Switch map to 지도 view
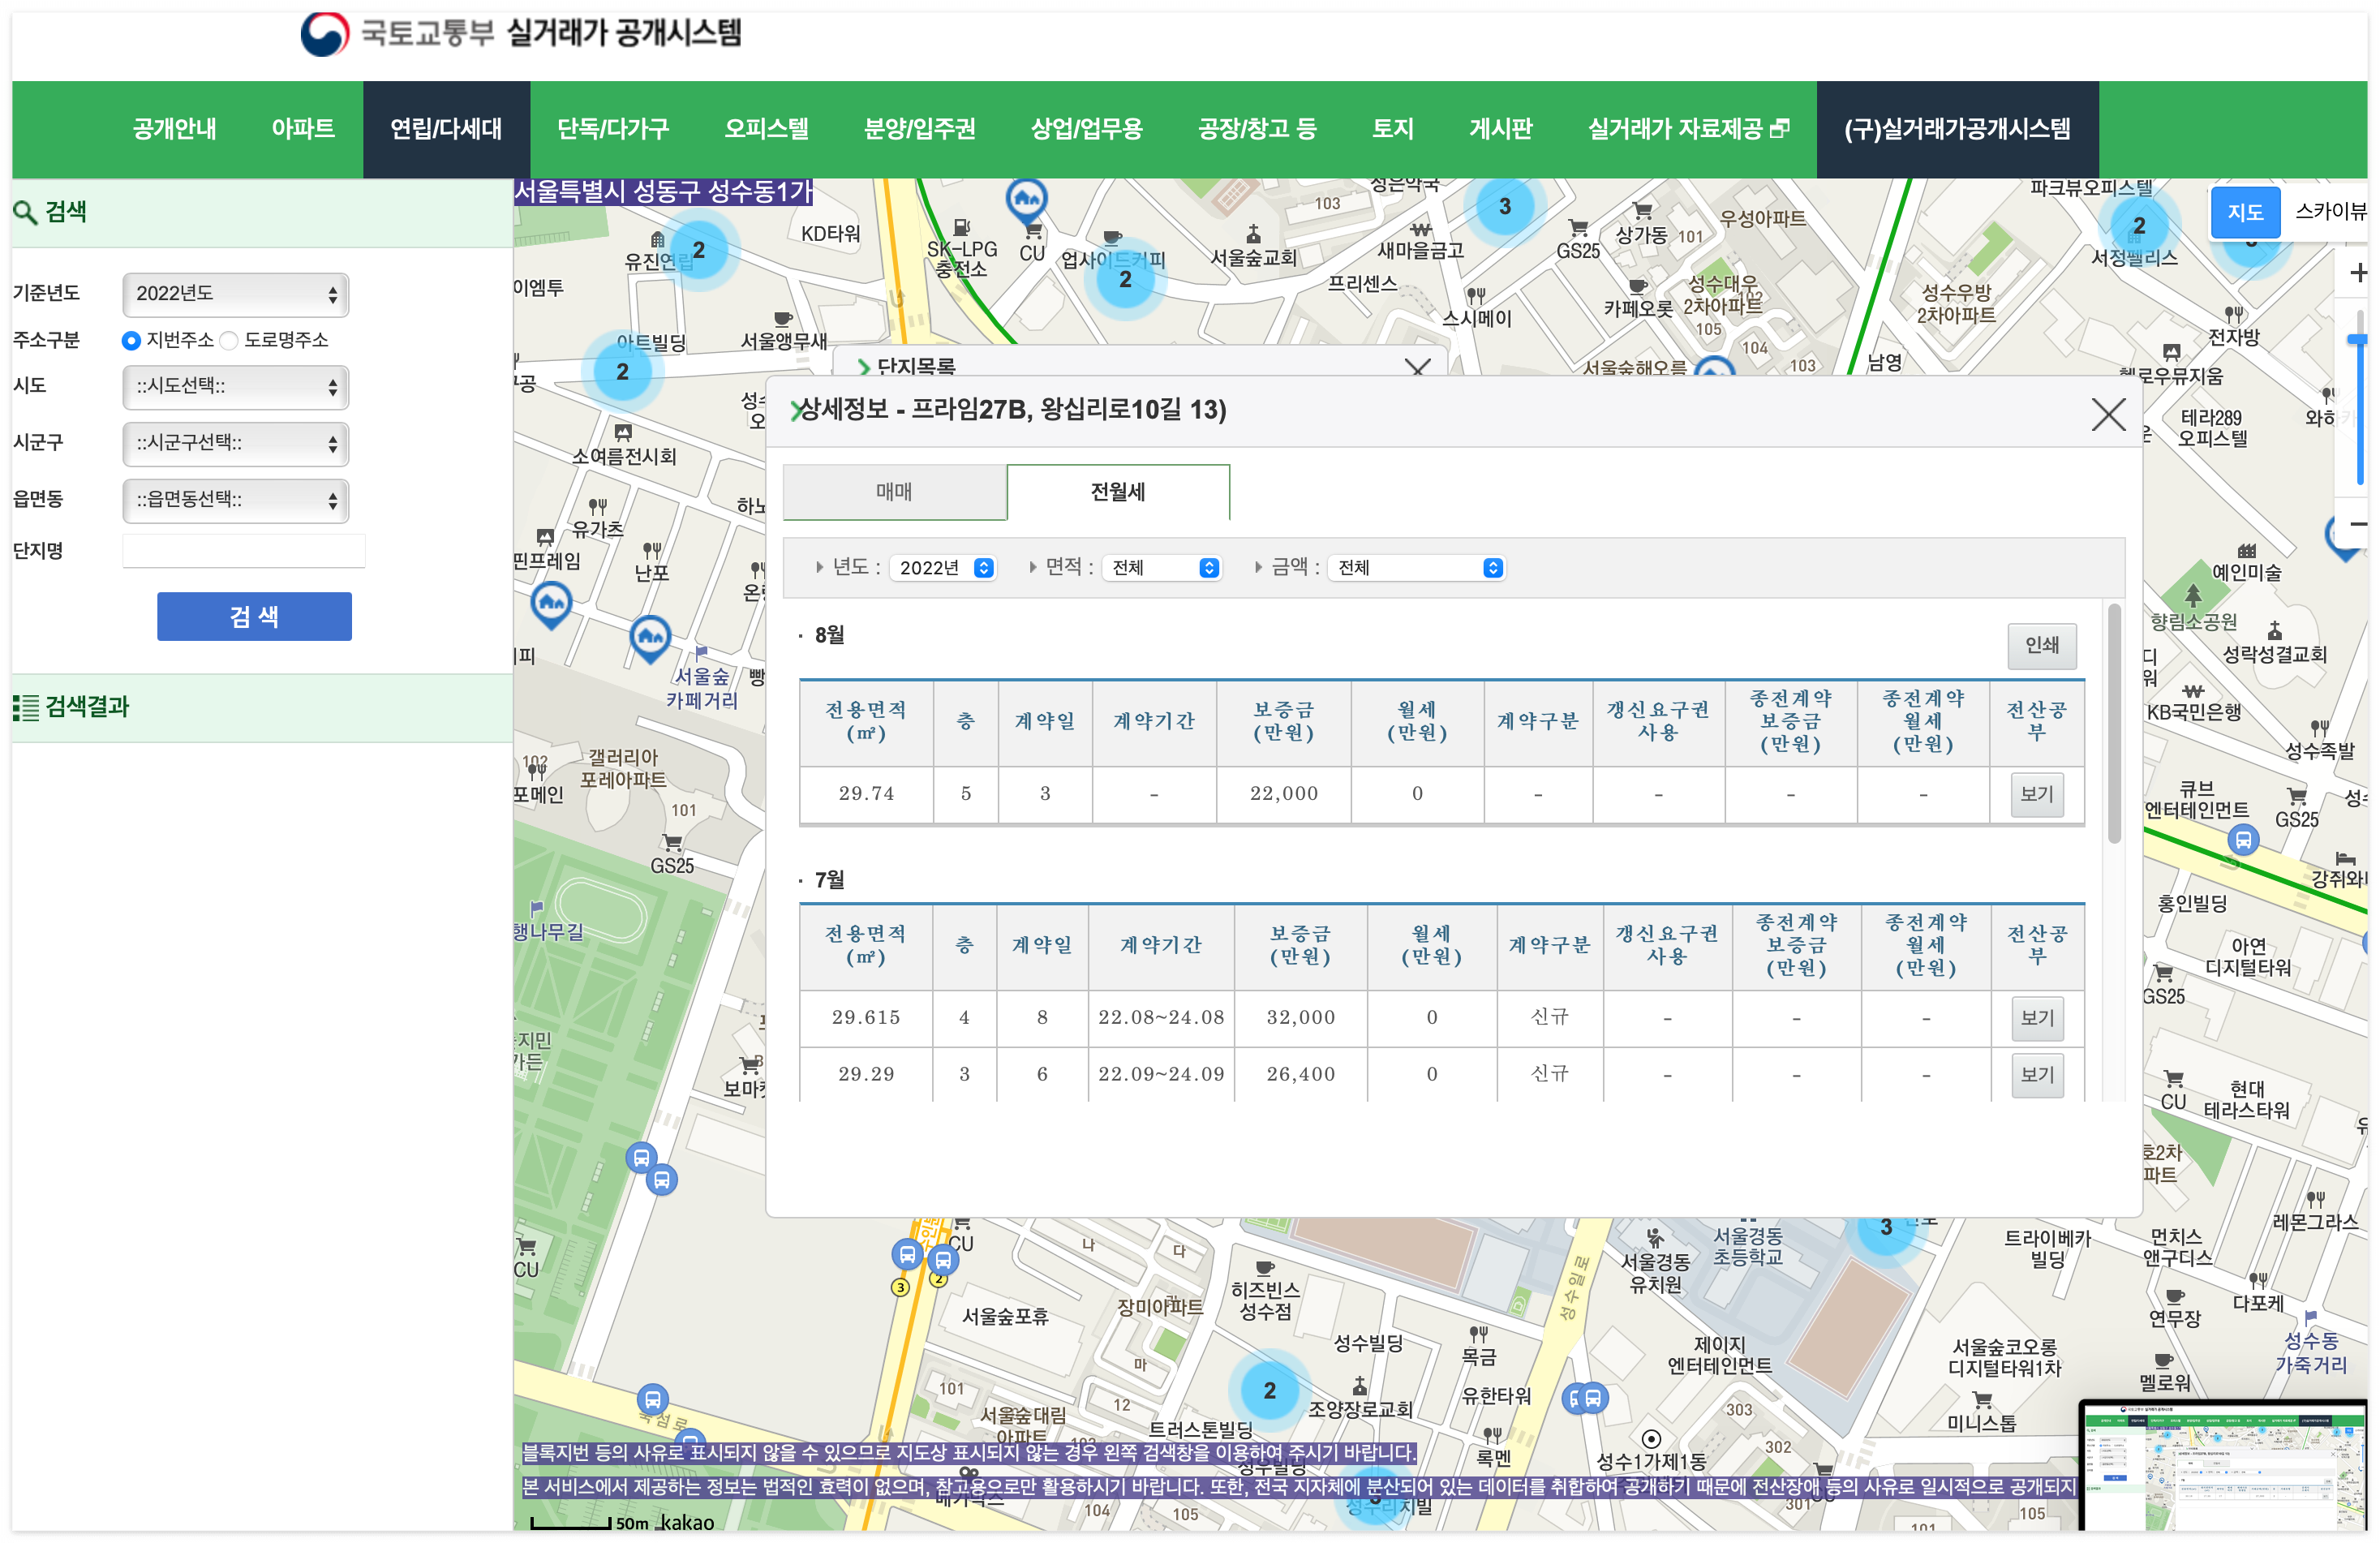 click(2245, 212)
